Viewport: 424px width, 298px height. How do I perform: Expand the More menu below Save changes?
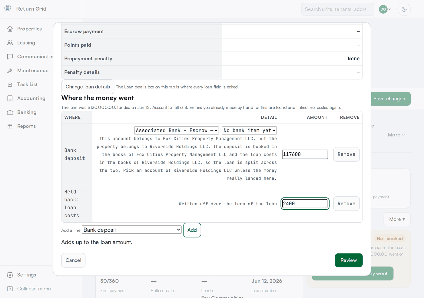point(396,135)
